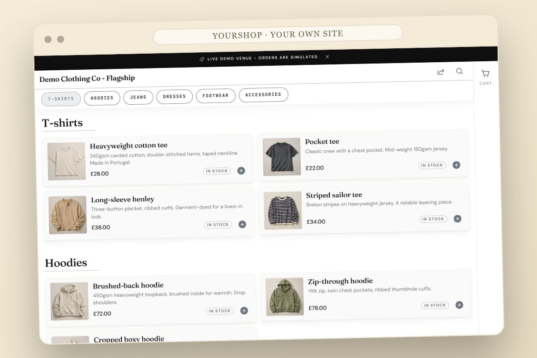Image resolution: width=537 pixels, height=358 pixels.
Task: Click Heavyweight cotton tee title
Action: pyautogui.click(x=129, y=145)
